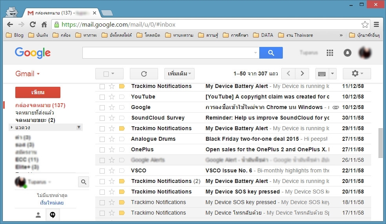Go to the newer messages page arrow
The width and height of the screenshot is (386, 224).
pos(288,73)
